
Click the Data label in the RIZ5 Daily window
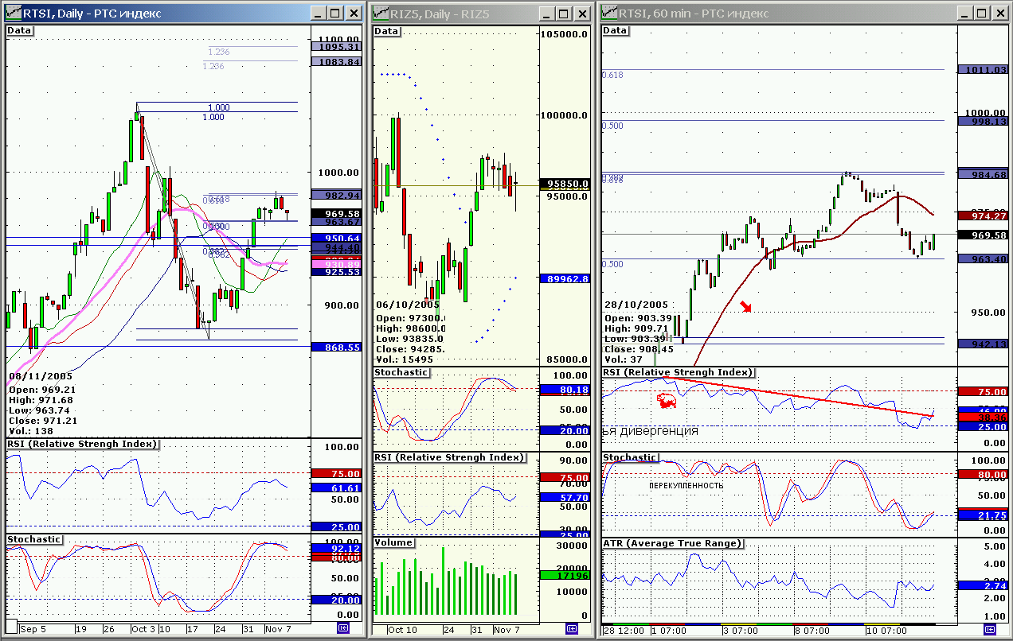(387, 31)
